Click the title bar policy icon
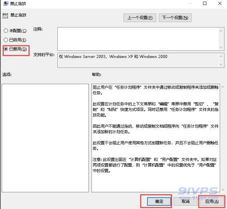The image size is (227, 209). click(6, 3)
